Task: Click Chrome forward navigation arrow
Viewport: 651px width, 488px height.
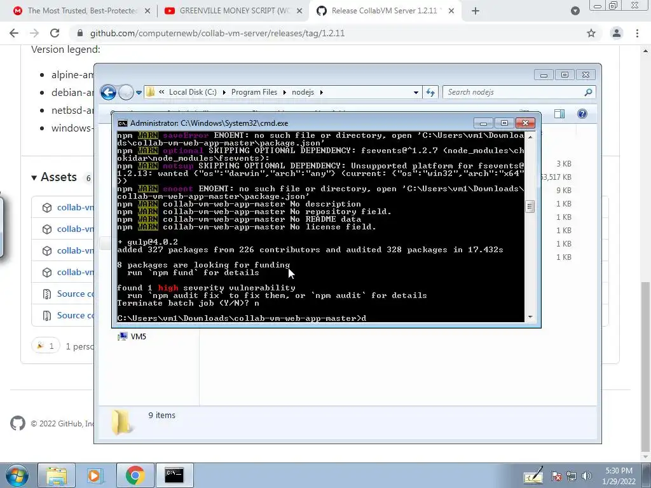Action: point(34,33)
